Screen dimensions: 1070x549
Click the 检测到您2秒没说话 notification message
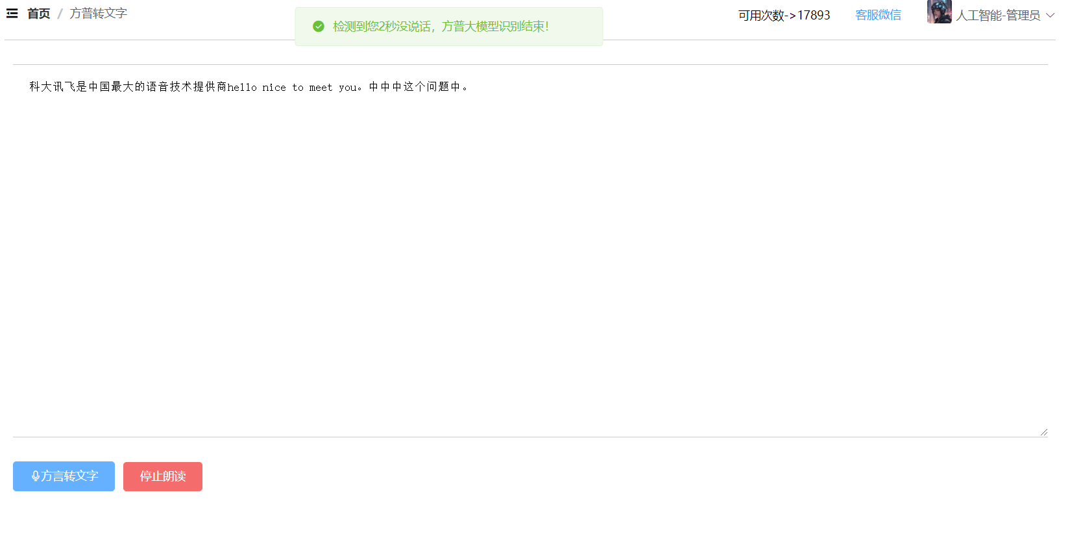441,27
